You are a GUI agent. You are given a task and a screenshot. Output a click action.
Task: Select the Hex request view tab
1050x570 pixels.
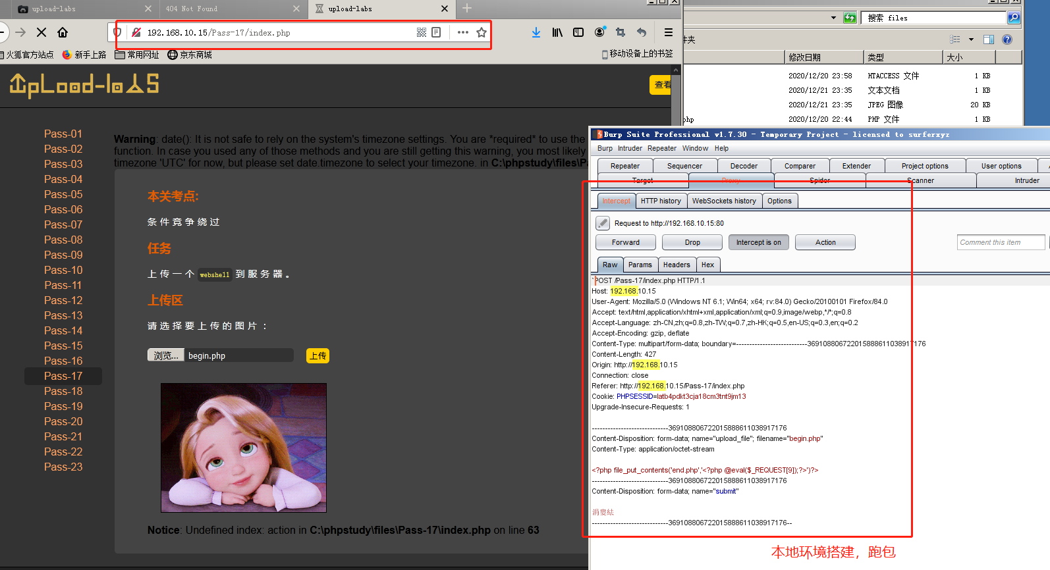[x=707, y=265]
